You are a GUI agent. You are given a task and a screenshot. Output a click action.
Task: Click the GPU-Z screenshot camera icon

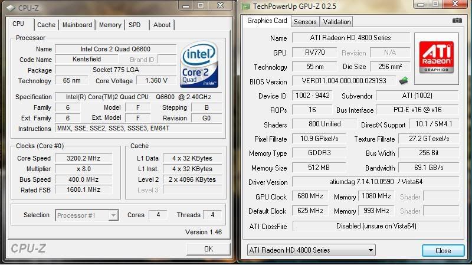(457, 21)
